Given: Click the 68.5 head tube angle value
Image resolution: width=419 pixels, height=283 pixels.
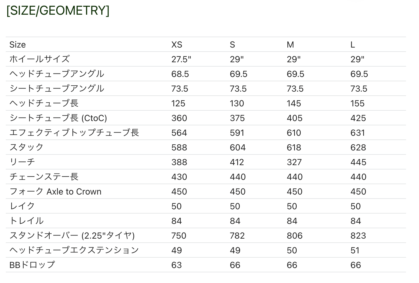Looking at the screenshot, I should [180, 74].
